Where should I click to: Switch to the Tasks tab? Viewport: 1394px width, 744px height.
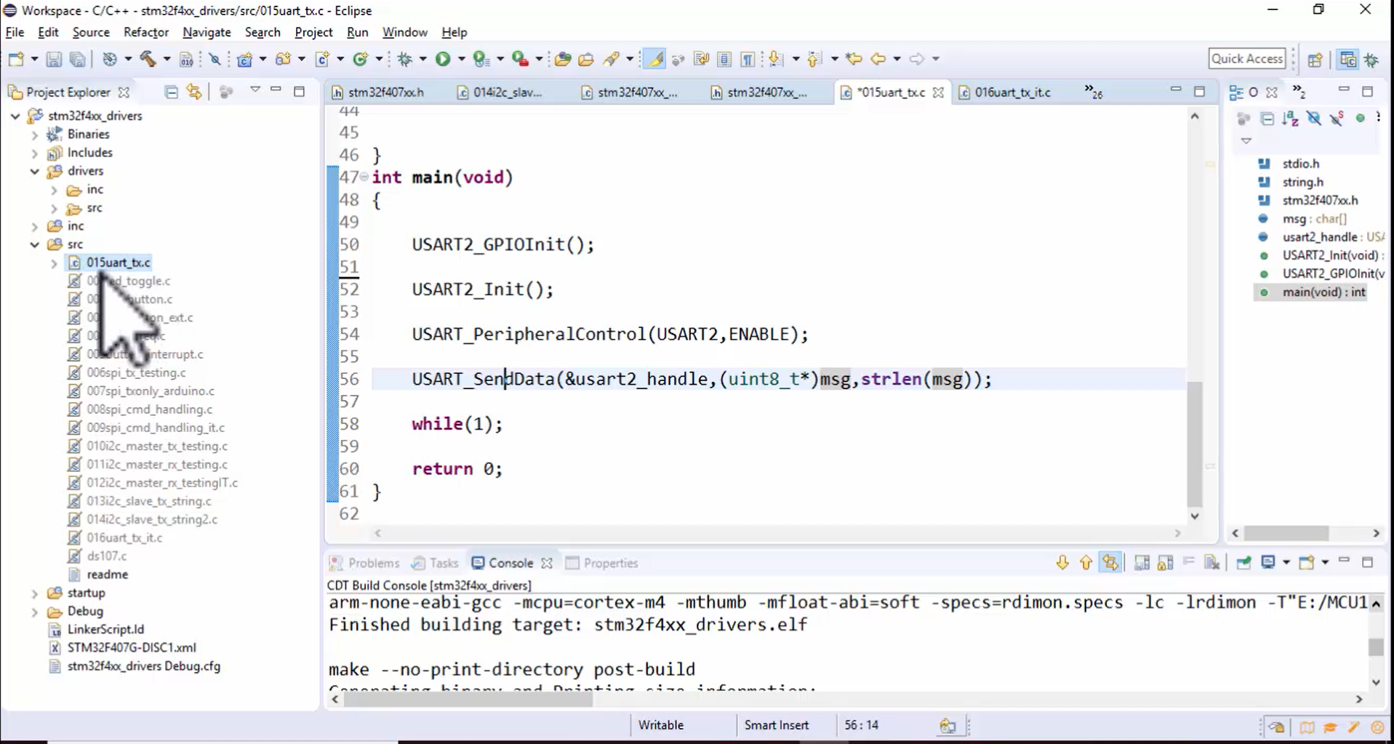pos(436,563)
